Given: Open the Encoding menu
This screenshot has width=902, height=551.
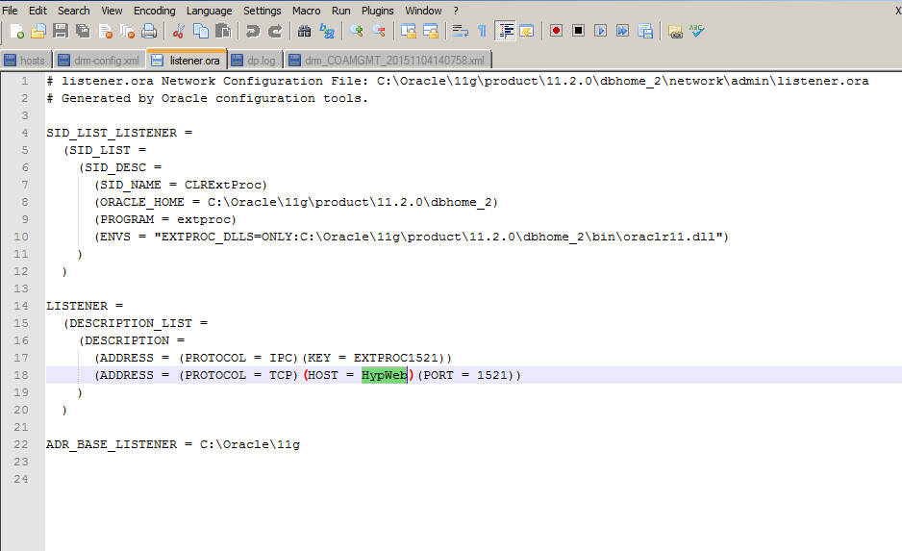Looking at the screenshot, I should (154, 11).
